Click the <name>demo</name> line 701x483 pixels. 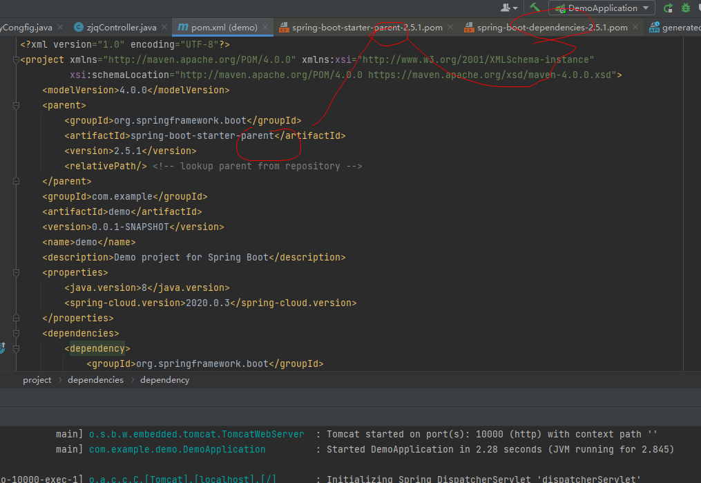[89, 242]
